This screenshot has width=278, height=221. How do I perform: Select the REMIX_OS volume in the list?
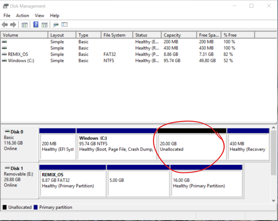coord(18,54)
